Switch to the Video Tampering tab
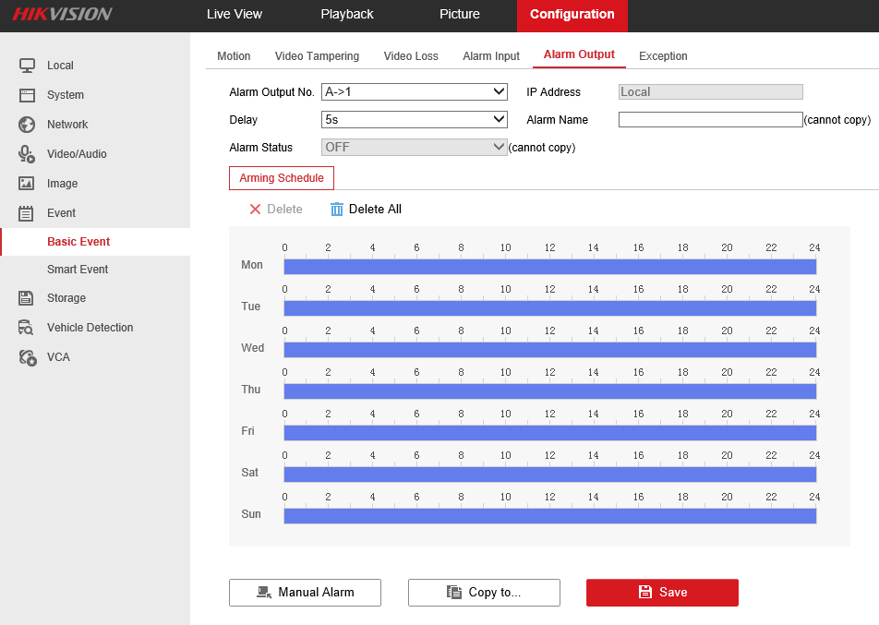Viewport: 879px width, 625px height. pos(317,56)
